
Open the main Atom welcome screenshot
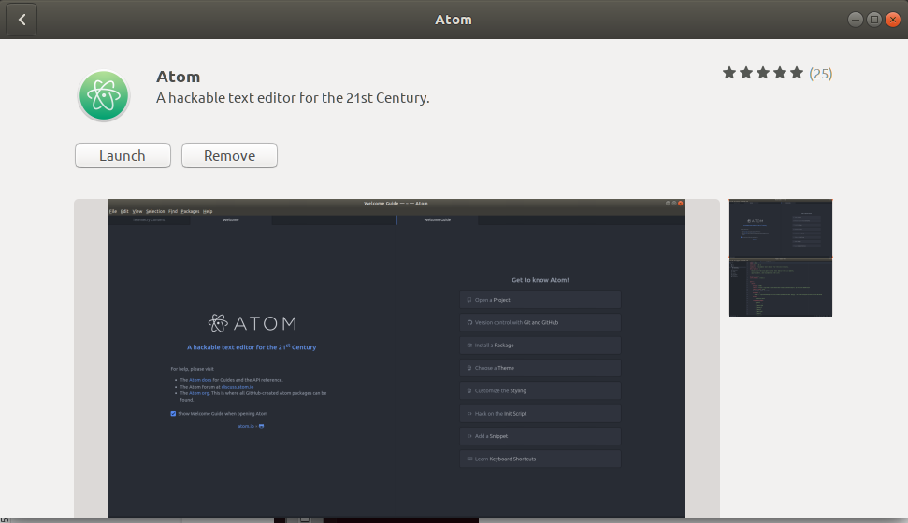(x=396, y=359)
